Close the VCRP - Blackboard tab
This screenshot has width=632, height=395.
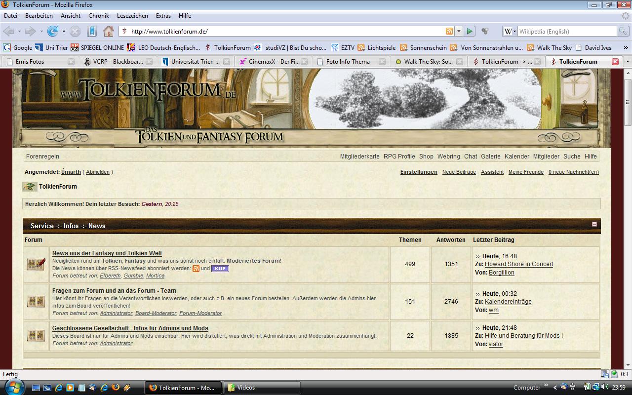(149, 62)
